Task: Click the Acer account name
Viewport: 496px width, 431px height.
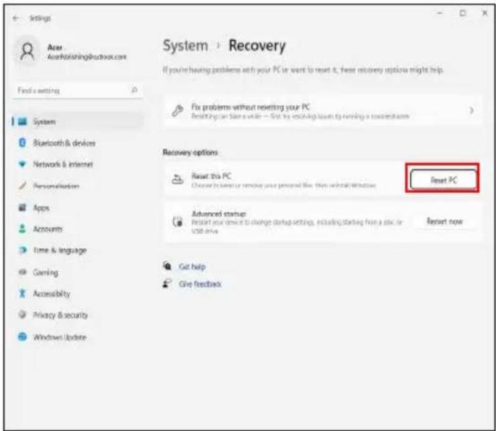Action: (x=55, y=47)
